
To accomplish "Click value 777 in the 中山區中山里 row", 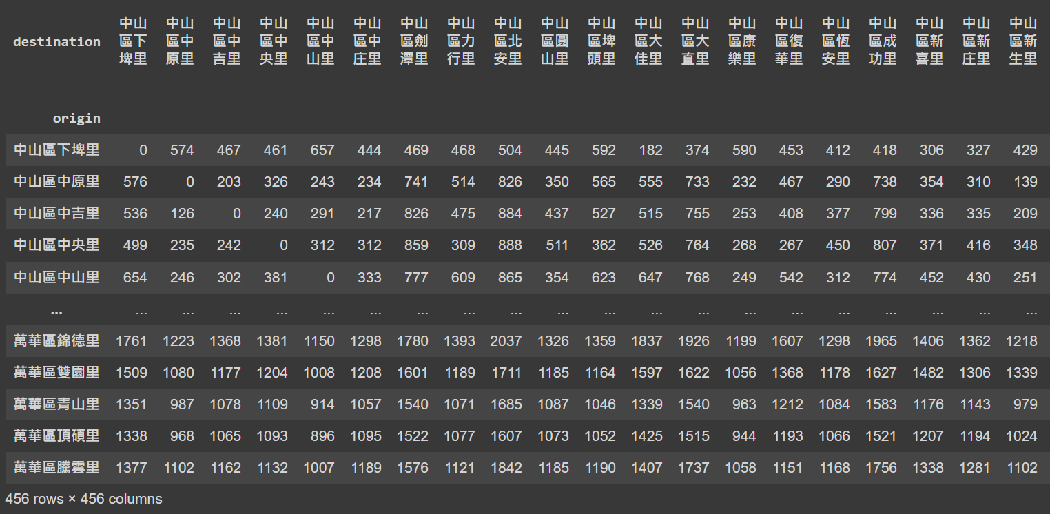I will tap(416, 278).
